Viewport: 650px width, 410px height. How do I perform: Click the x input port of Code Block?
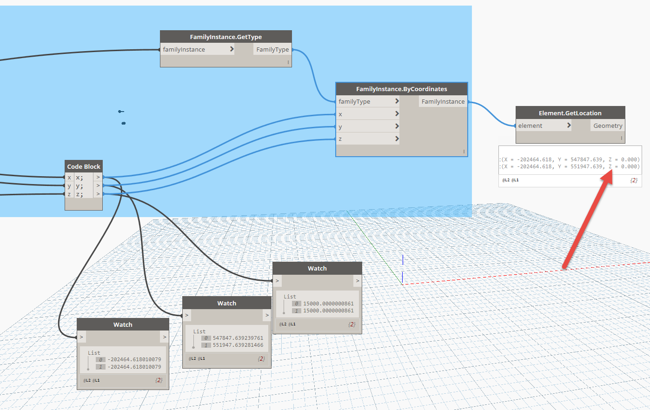click(69, 177)
